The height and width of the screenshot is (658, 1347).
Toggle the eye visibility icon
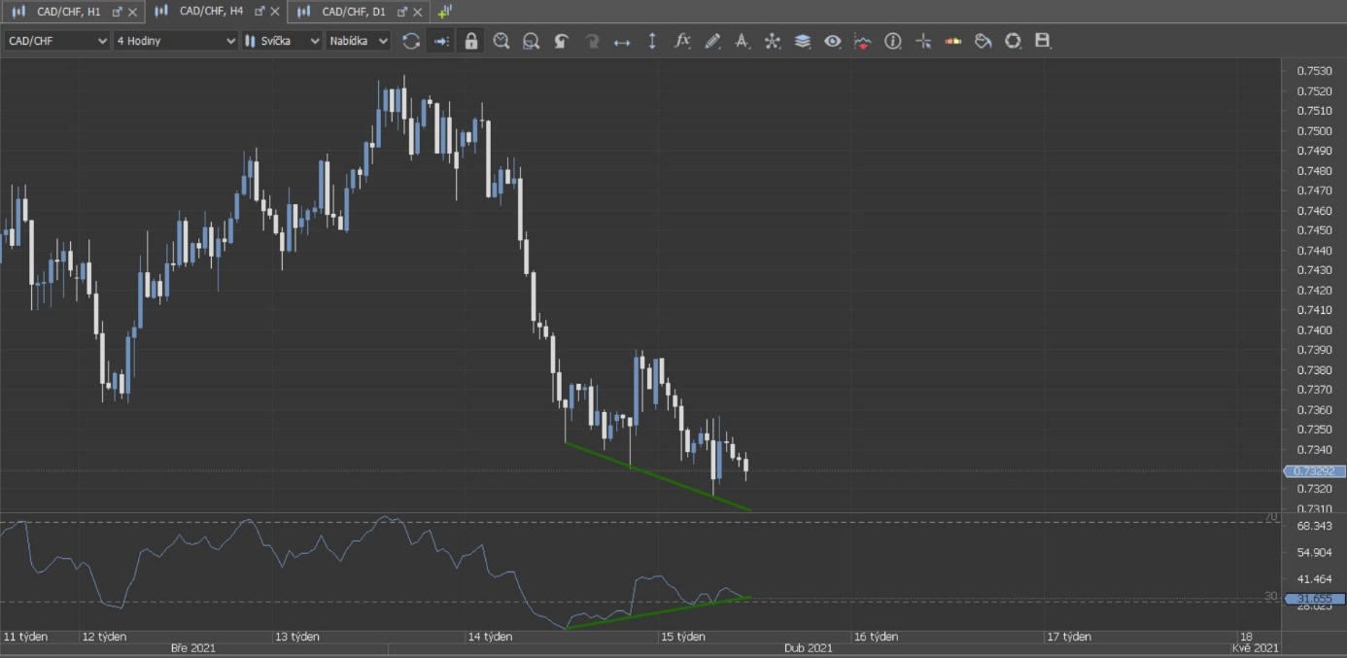(x=833, y=41)
